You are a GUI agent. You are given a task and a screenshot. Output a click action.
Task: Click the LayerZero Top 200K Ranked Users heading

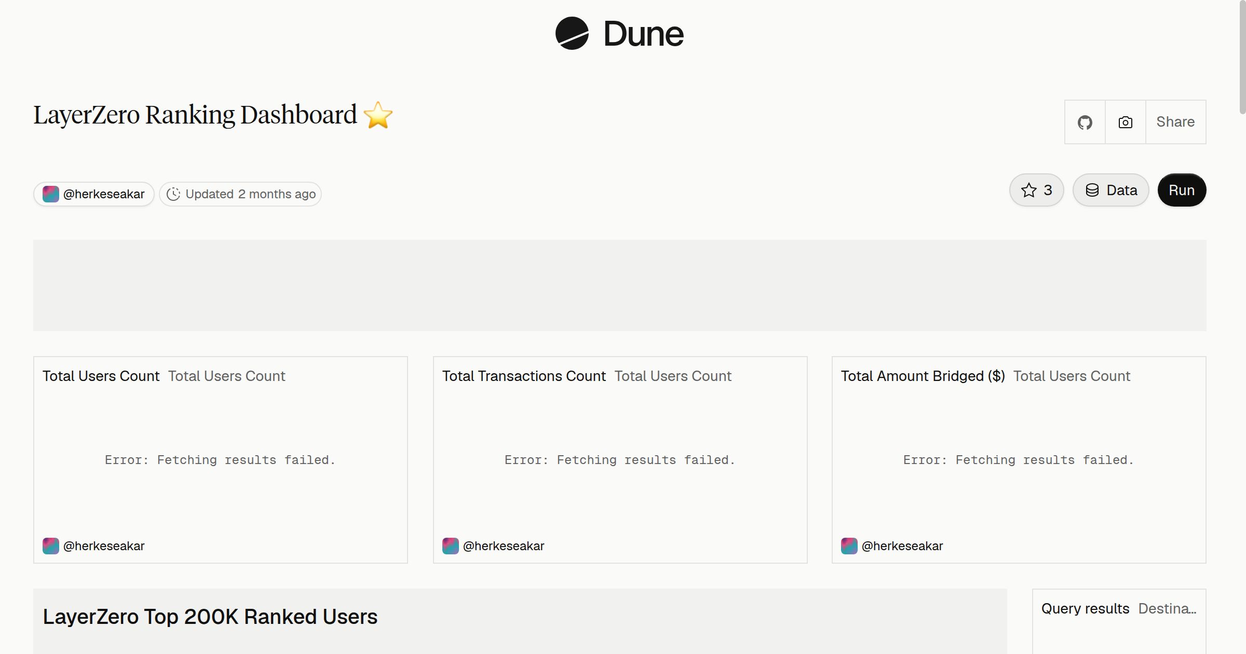click(x=210, y=617)
